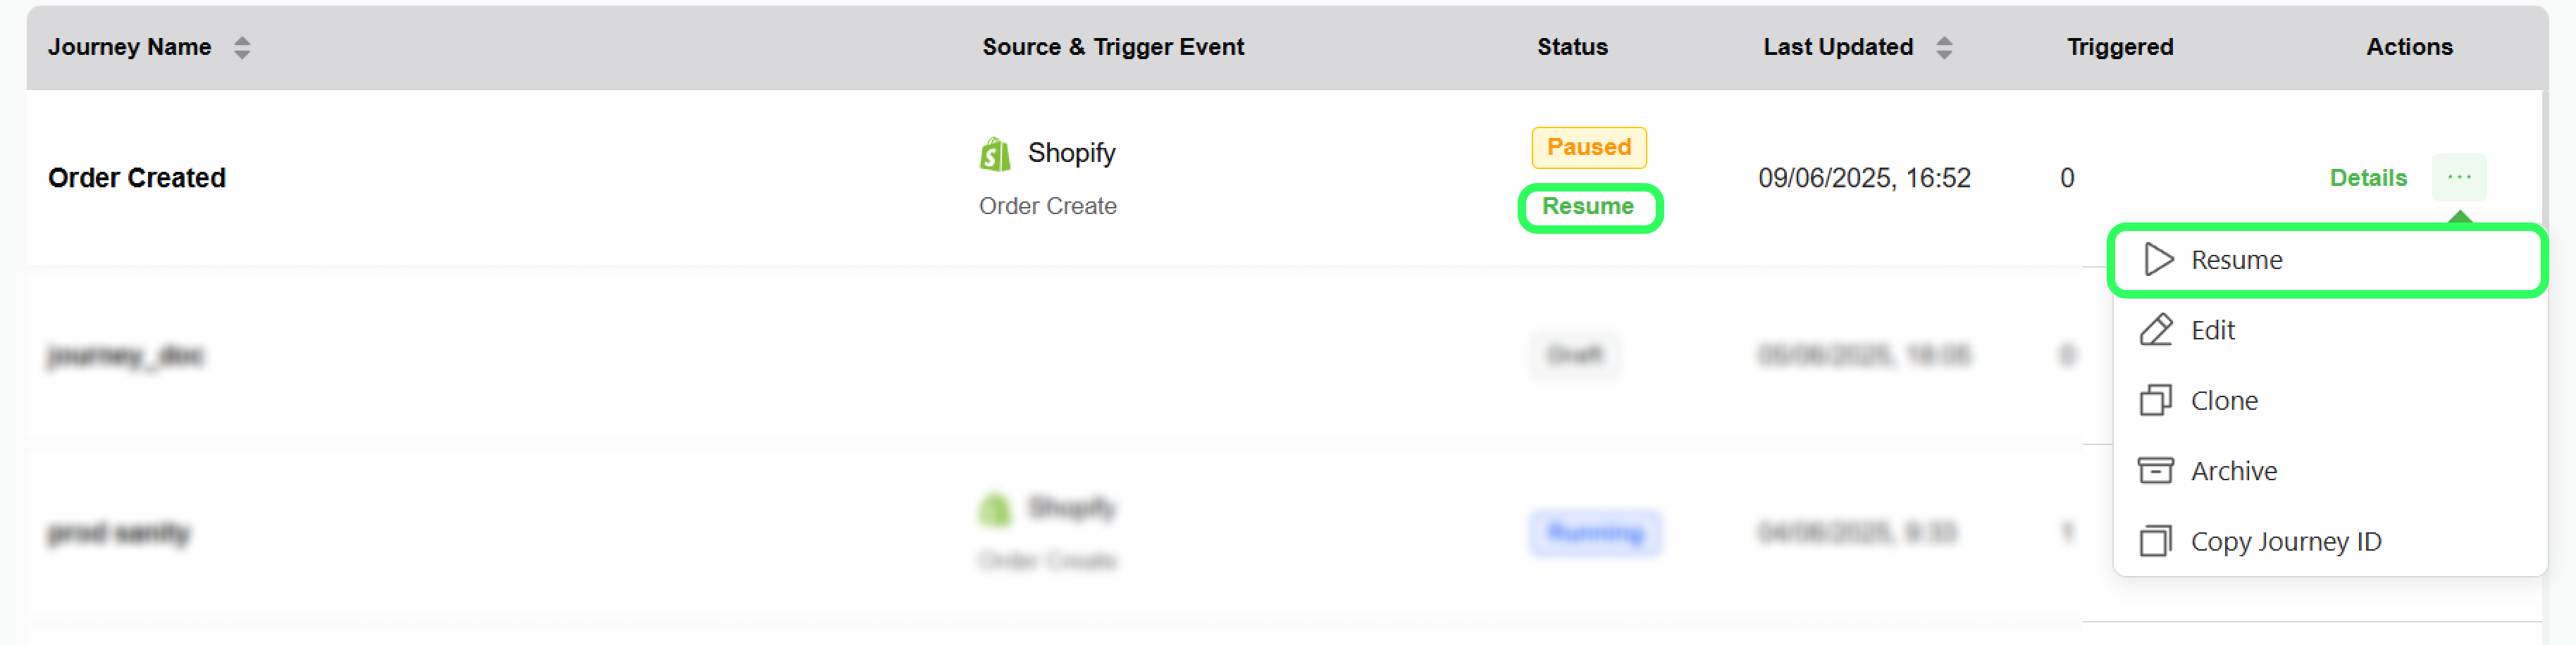Screen dimensions: 2576x645
Task: Click the Clone duplicate icon
Action: [x=2156, y=400]
